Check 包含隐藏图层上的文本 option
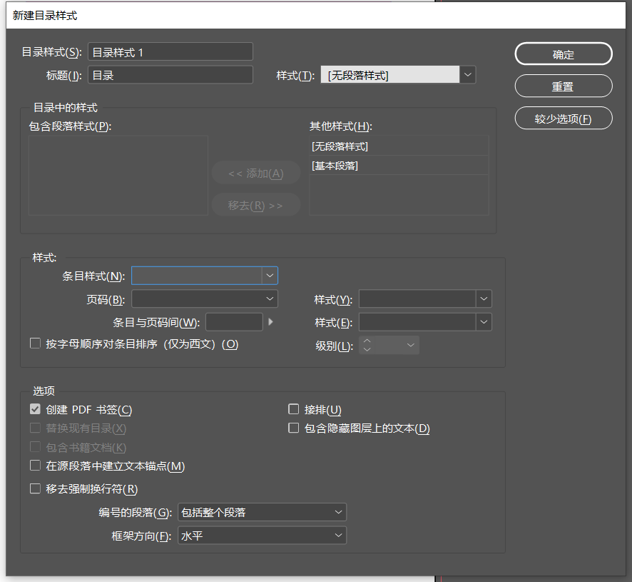The height and width of the screenshot is (582, 632). pyautogui.click(x=293, y=428)
